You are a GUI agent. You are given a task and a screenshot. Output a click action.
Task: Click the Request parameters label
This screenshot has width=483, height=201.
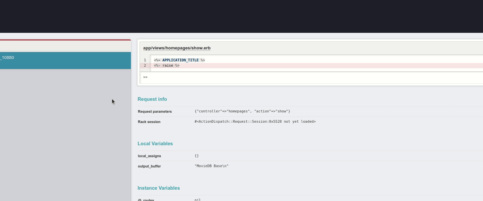pos(155,111)
